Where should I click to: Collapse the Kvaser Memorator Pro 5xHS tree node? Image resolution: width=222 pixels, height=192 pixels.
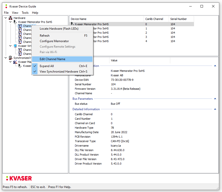10,22
